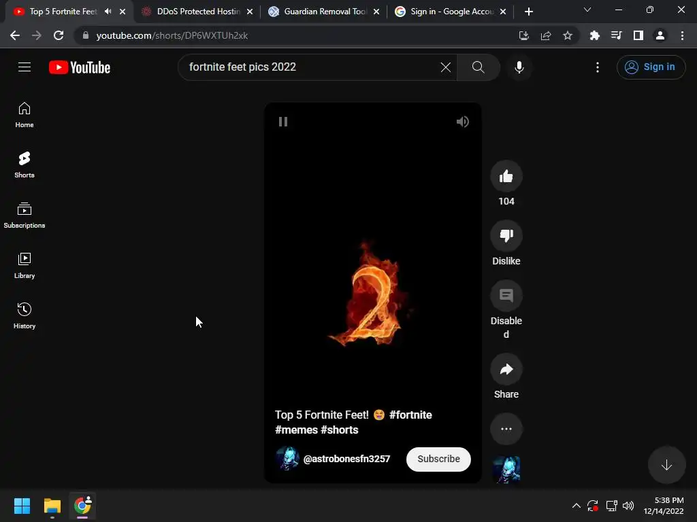Click the channel avatar beside the handle

(x=287, y=459)
